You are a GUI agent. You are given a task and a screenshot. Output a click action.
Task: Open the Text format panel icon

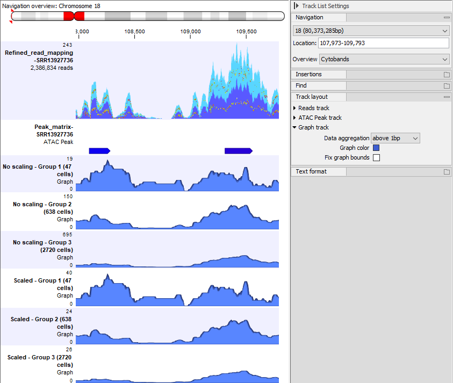[x=447, y=171]
